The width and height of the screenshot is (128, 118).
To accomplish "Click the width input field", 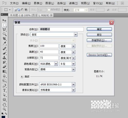I will [49, 46].
